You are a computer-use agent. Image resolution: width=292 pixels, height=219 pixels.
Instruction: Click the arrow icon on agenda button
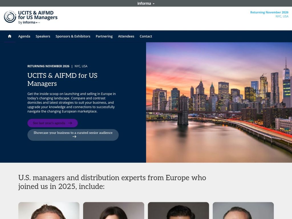pyautogui.click(x=70, y=123)
